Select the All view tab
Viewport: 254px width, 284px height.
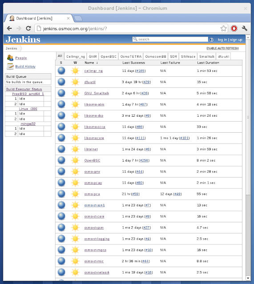click(60, 56)
